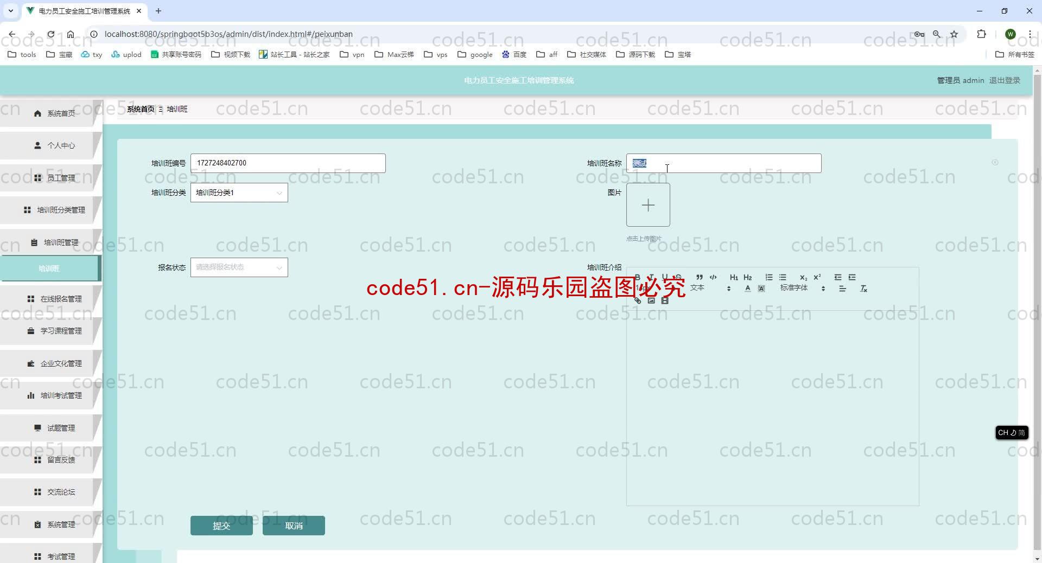
Task: Reload the page in the browser
Action: (x=50, y=34)
